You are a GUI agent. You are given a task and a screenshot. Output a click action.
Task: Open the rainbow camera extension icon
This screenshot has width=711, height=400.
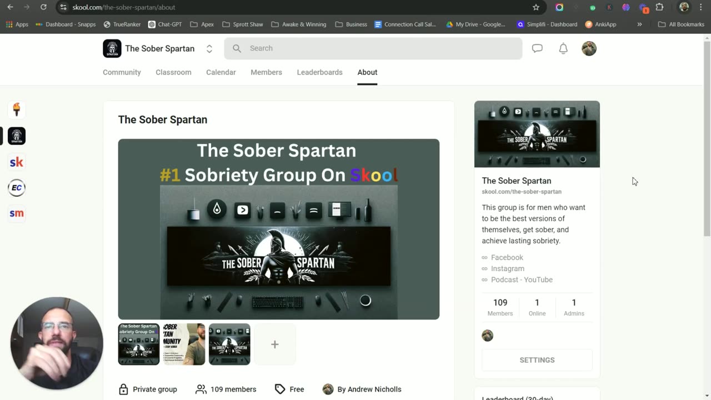click(559, 7)
